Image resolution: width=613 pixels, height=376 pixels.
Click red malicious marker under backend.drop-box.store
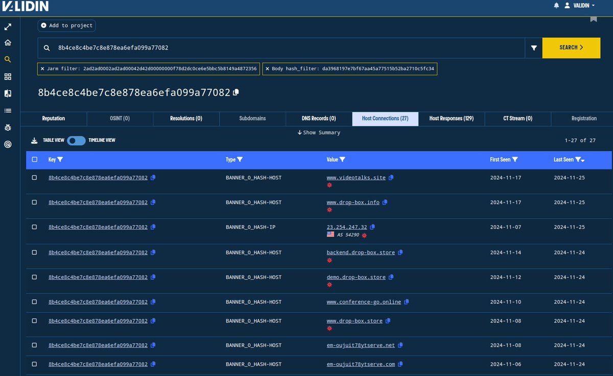[x=329, y=260]
